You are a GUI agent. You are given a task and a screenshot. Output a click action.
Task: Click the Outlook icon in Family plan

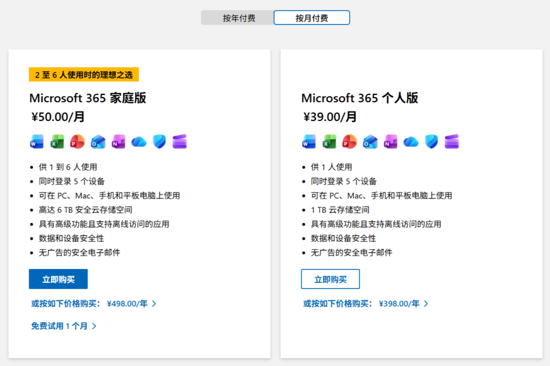point(98,141)
